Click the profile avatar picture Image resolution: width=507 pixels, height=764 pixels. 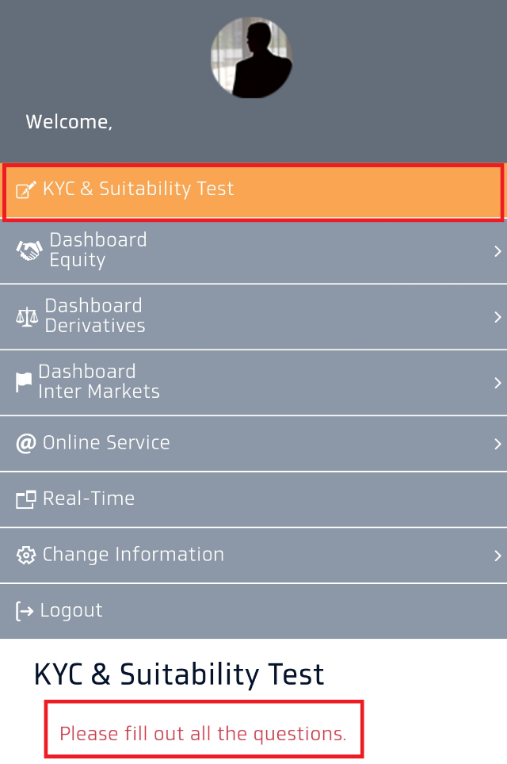pyautogui.click(x=251, y=58)
